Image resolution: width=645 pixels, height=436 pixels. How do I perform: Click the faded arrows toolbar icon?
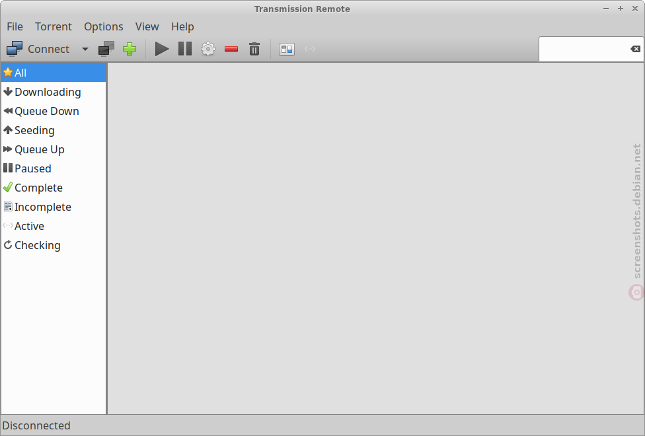(310, 49)
